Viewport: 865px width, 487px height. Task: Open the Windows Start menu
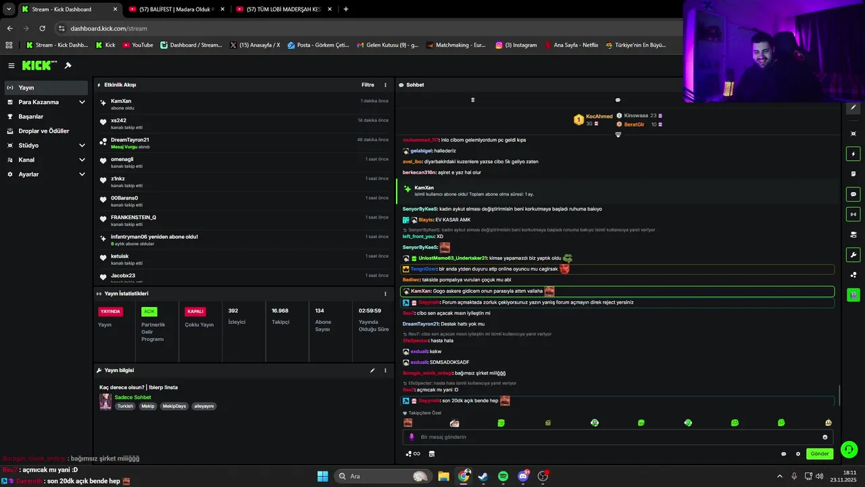coord(322,476)
